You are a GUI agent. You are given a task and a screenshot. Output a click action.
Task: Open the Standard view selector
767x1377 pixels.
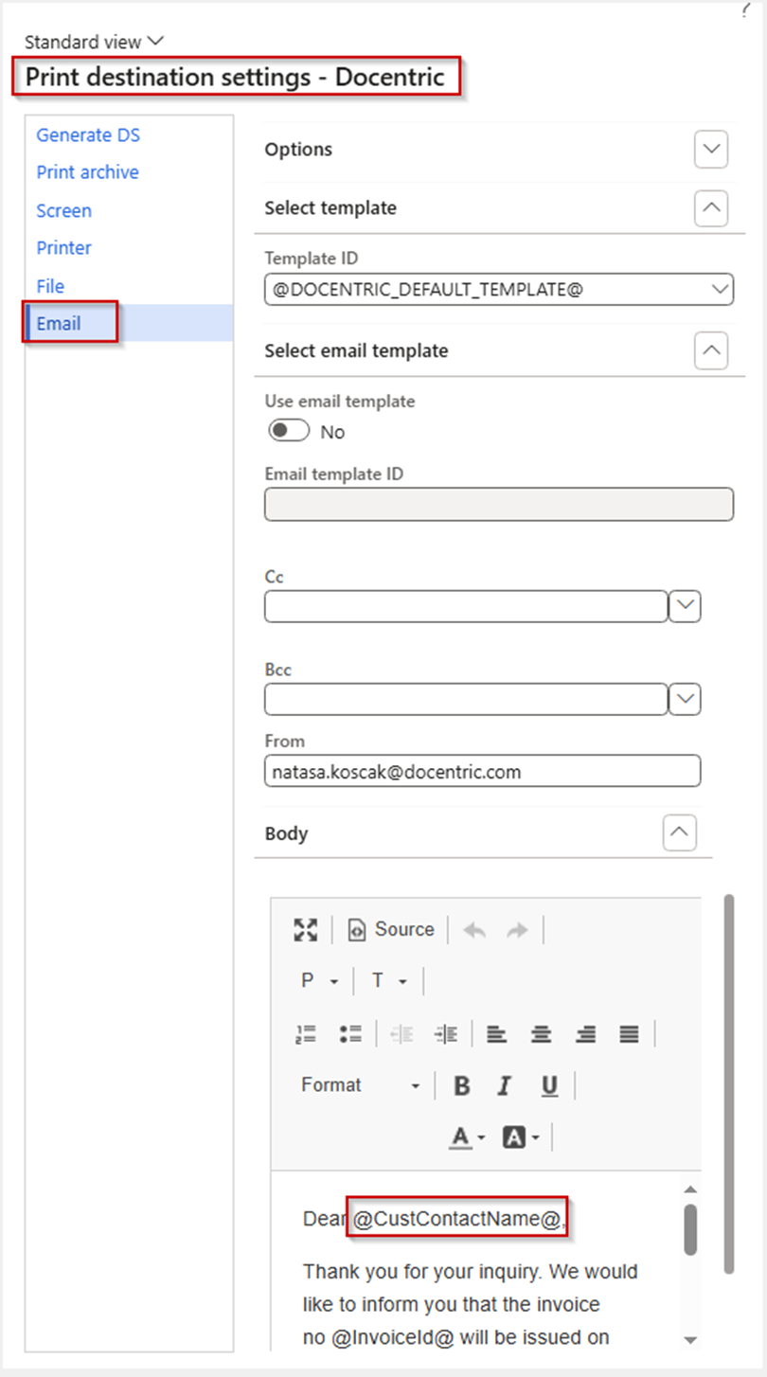95,42
